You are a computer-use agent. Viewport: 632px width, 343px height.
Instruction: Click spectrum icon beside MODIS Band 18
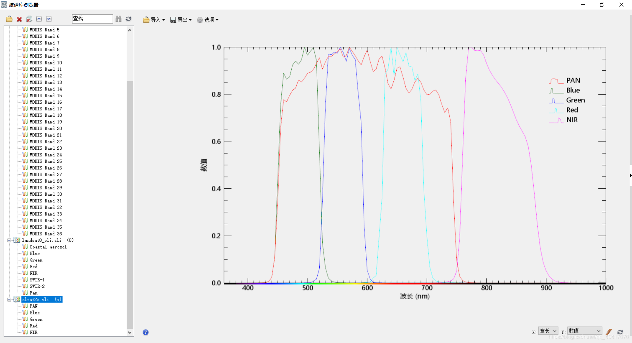(x=25, y=115)
